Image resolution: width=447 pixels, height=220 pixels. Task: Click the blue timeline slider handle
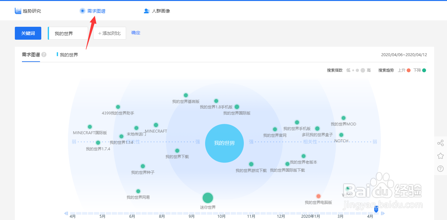click(x=376, y=210)
